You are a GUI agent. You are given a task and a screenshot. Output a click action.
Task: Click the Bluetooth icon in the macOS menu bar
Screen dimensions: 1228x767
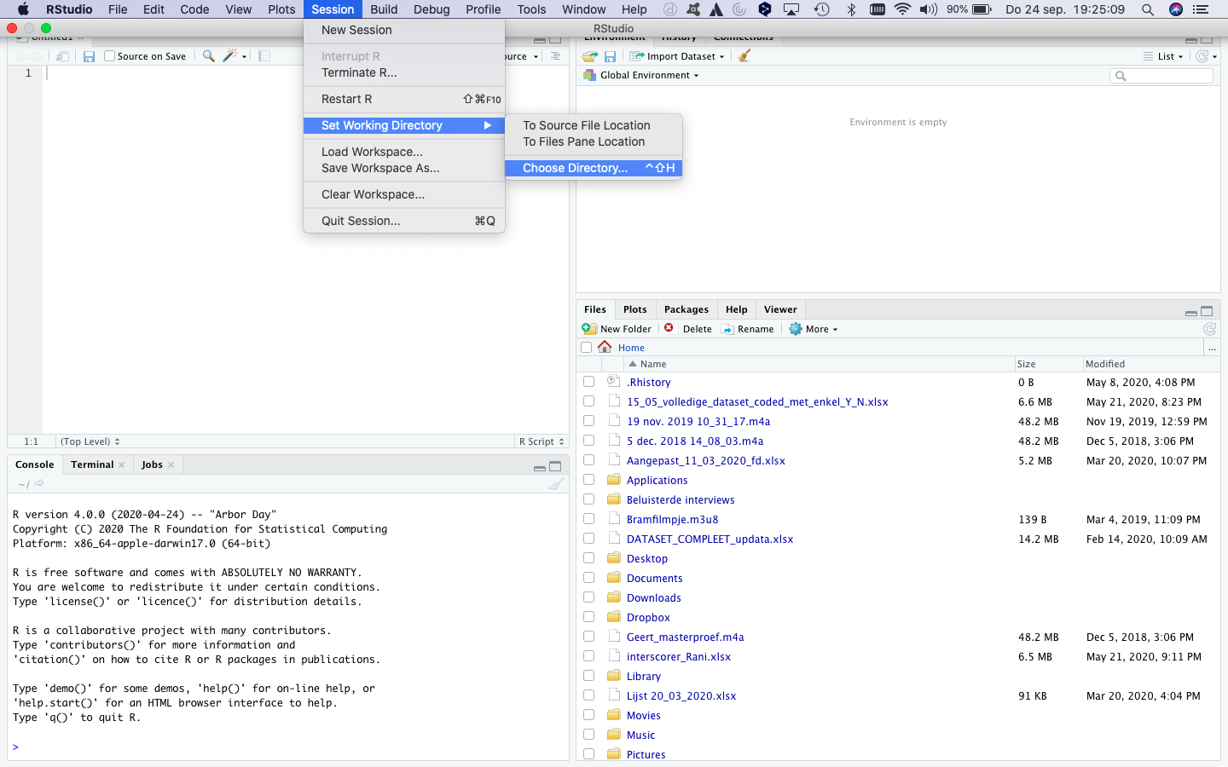pos(851,9)
